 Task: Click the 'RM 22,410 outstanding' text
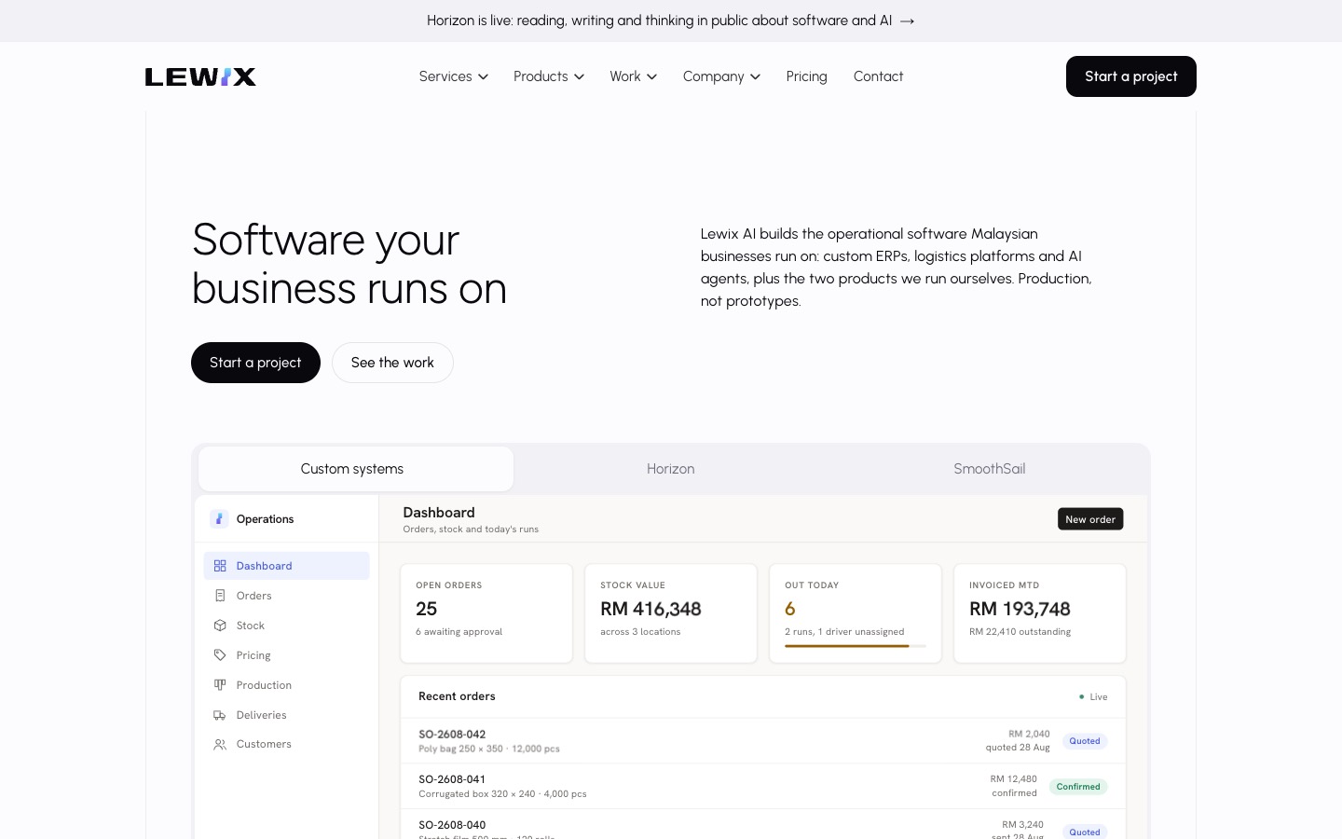pos(1020,632)
